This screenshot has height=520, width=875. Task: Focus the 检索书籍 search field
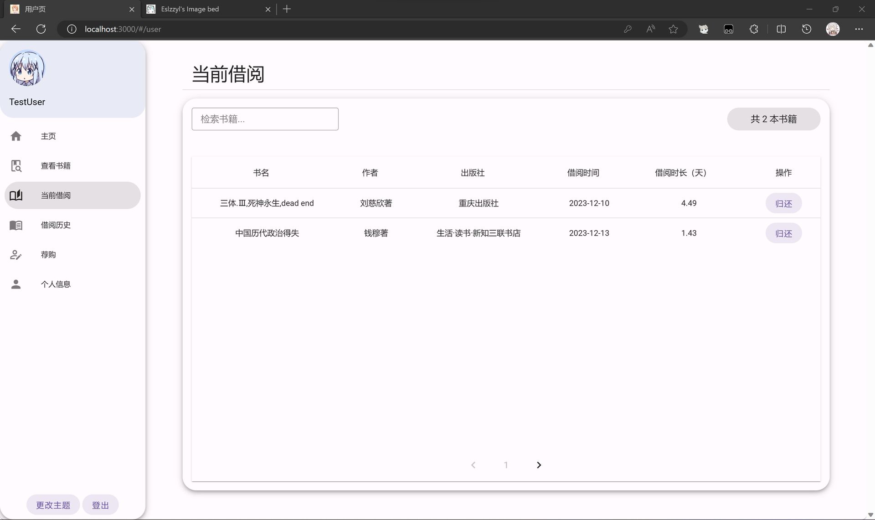tap(265, 119)
